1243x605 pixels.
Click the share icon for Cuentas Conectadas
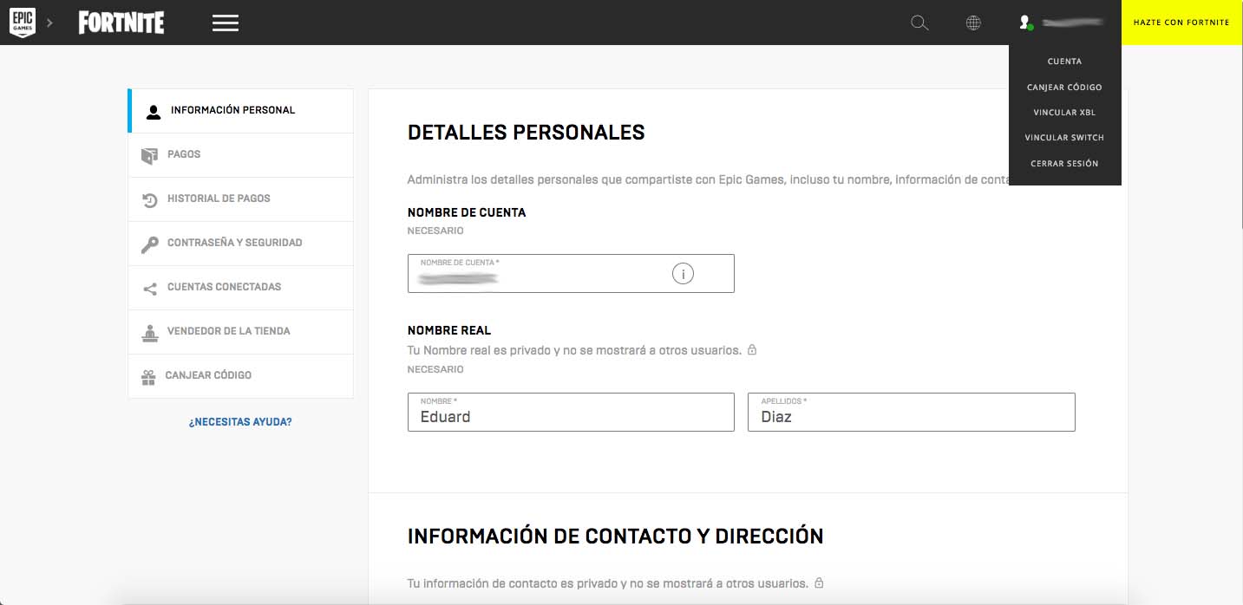click(149, 289)
